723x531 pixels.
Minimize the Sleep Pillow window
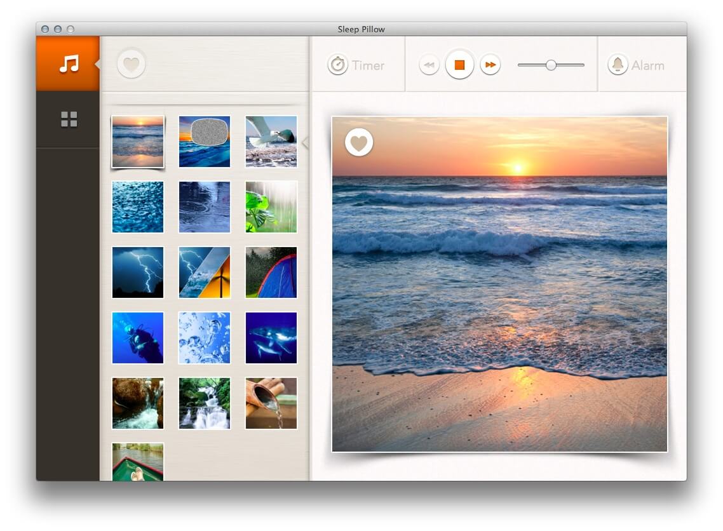pos(58,29)
